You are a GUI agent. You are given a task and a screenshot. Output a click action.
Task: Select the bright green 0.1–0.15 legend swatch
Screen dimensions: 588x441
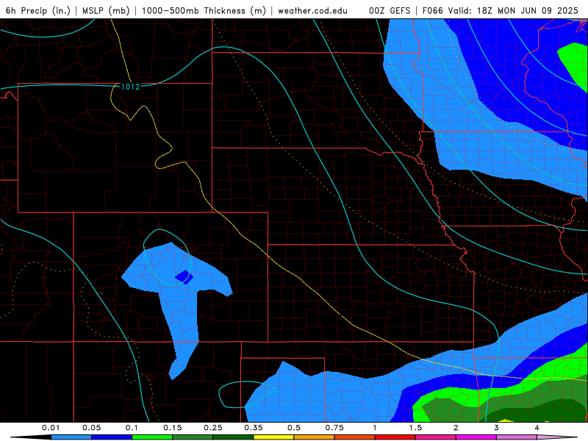[152, 437]
